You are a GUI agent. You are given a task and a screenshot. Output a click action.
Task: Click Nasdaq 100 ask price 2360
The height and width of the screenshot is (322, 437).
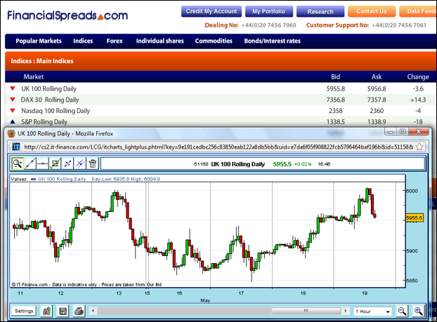377,111
